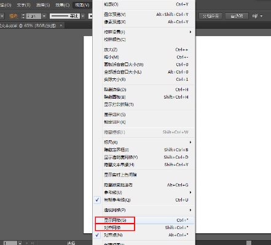Open the stroke weight dropdown arrow
Screen dimensions: 271x245
tap(44, 16)
